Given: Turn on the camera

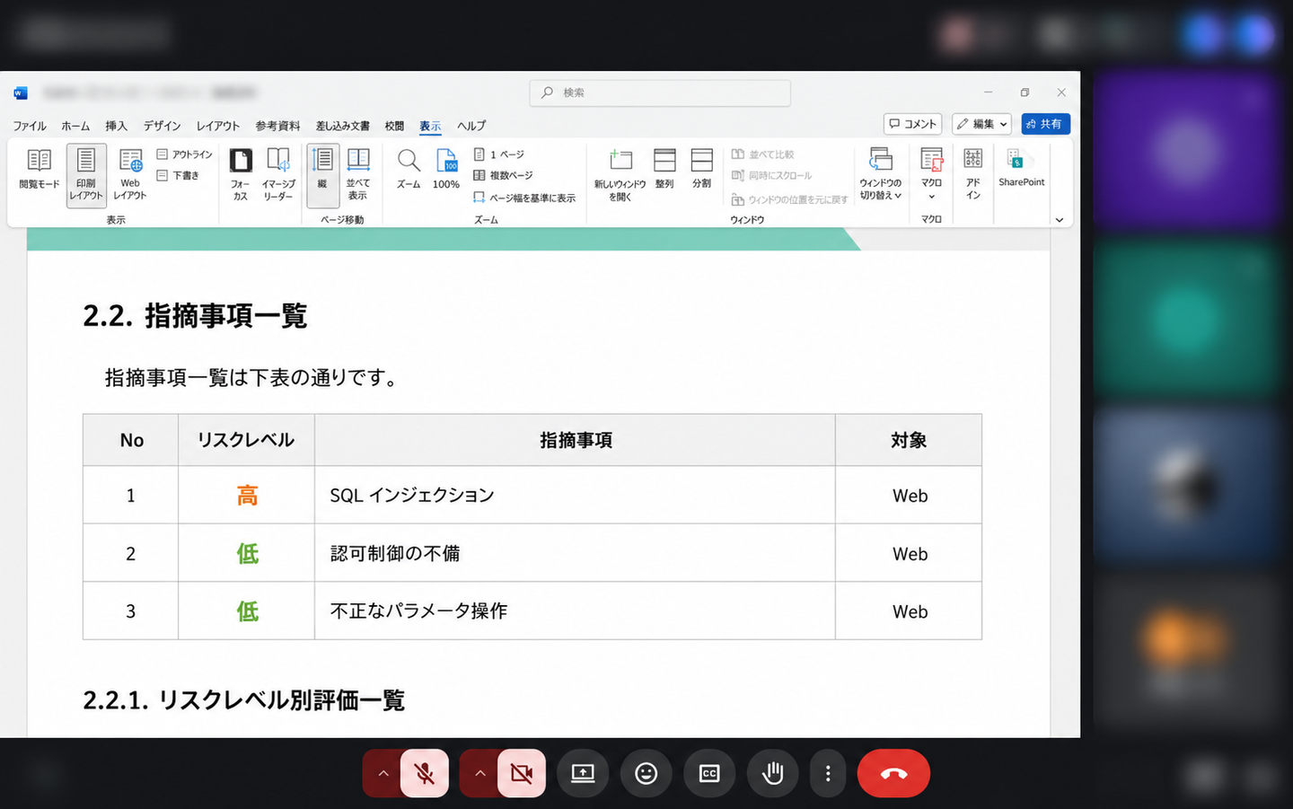Looking at the screenshot, I should tap(522, 773).
